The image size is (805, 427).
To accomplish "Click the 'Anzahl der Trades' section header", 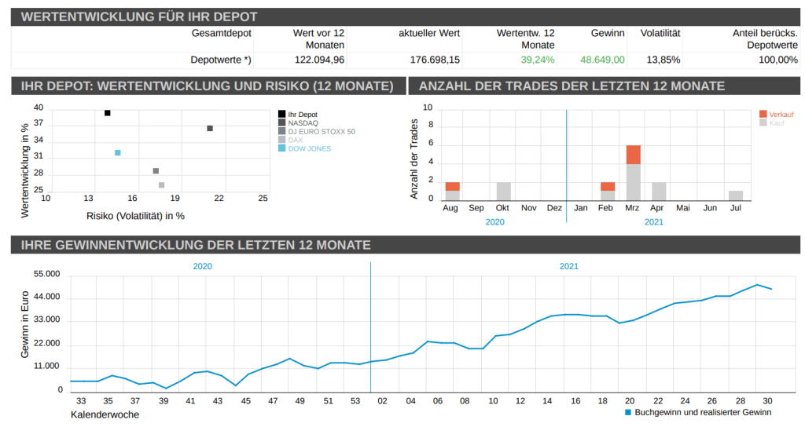I will pos(572,86).
